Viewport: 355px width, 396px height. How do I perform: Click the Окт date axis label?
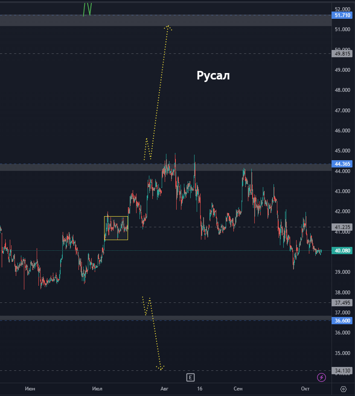pyautogui.click(x=305, y=389)
